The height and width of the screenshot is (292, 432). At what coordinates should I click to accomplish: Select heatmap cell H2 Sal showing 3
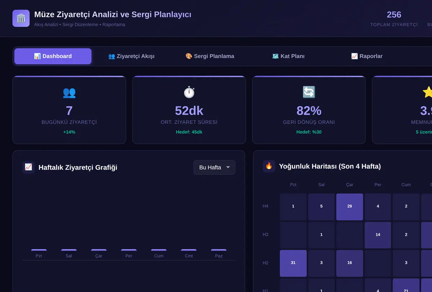click(x=321, y=263)
